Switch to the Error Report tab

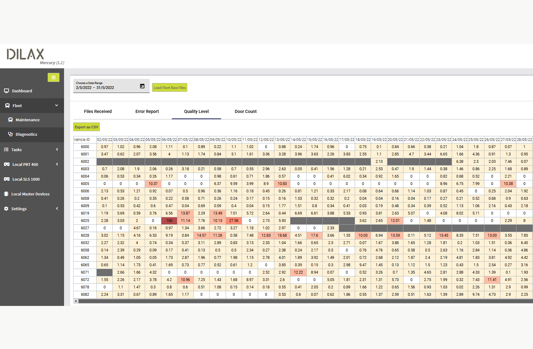[147, 111]
